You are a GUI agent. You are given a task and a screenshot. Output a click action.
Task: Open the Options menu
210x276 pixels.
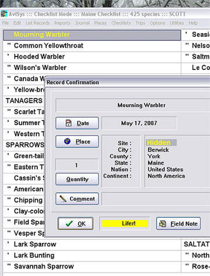click(157, 23)
